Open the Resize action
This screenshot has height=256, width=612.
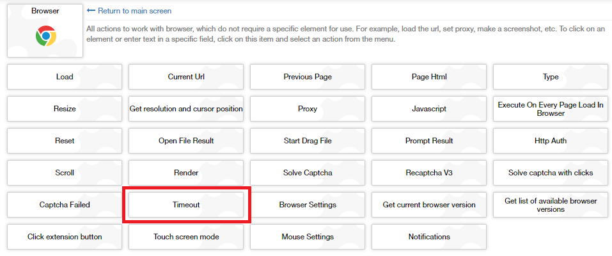pos(65,109)
